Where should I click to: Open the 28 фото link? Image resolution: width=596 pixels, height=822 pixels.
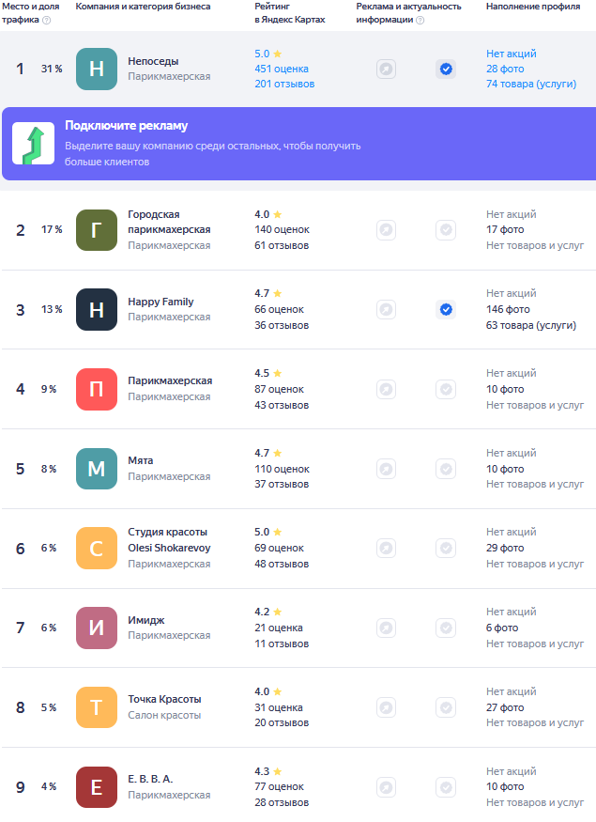505,69
